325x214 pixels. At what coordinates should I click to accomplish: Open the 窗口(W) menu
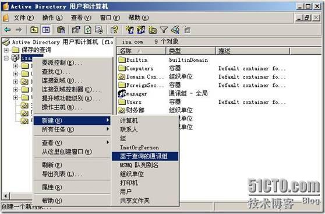(x=110, y=18)
